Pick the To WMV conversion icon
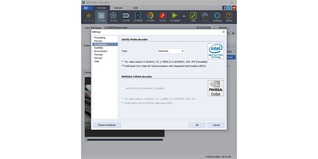 click(x=150, y=17)
